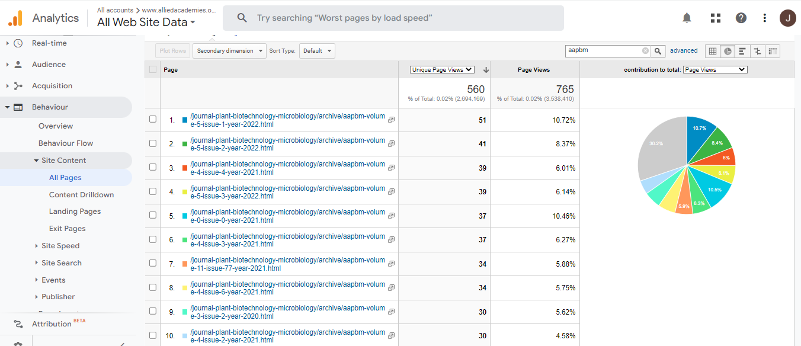Open the volume-5-issue-1-year-2022 page link

coord(287,120)
